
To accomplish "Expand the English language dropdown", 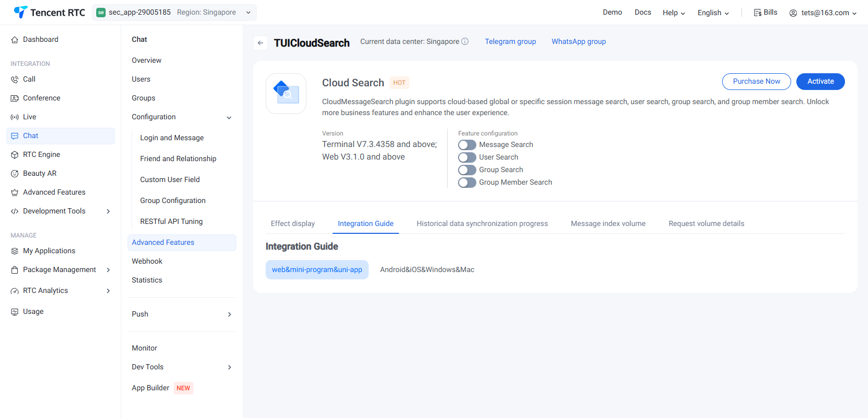I will [x=713, y=13].
